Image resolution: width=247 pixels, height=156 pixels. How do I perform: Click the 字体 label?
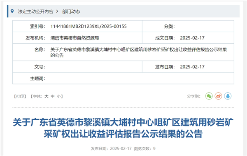37,96
